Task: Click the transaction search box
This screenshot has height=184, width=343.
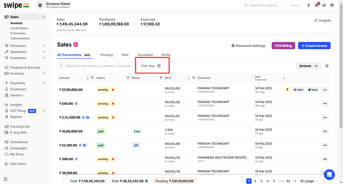Action: point(96,66)
